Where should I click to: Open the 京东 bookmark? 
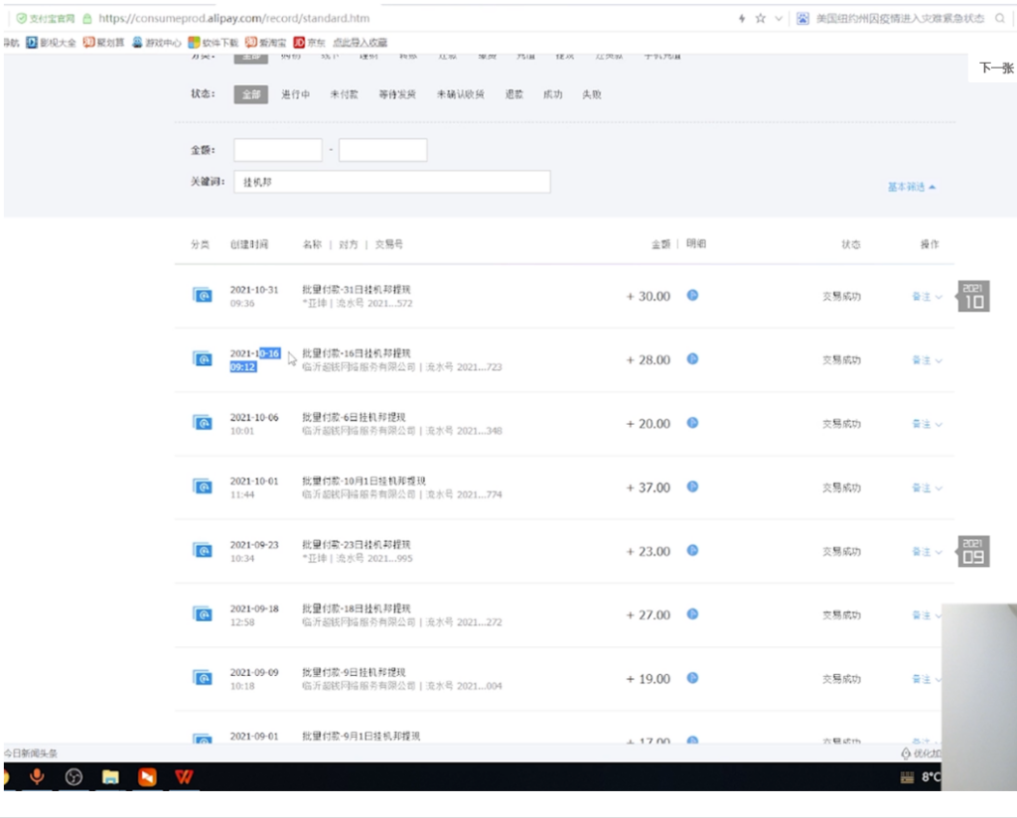[310, 43]
